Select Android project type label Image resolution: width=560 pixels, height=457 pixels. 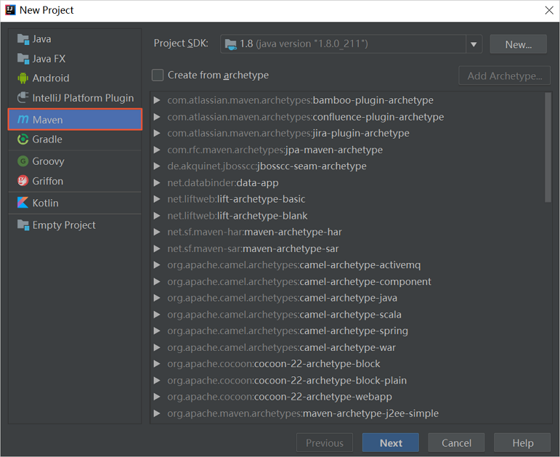pyautogui.click(x=51, y=78)
